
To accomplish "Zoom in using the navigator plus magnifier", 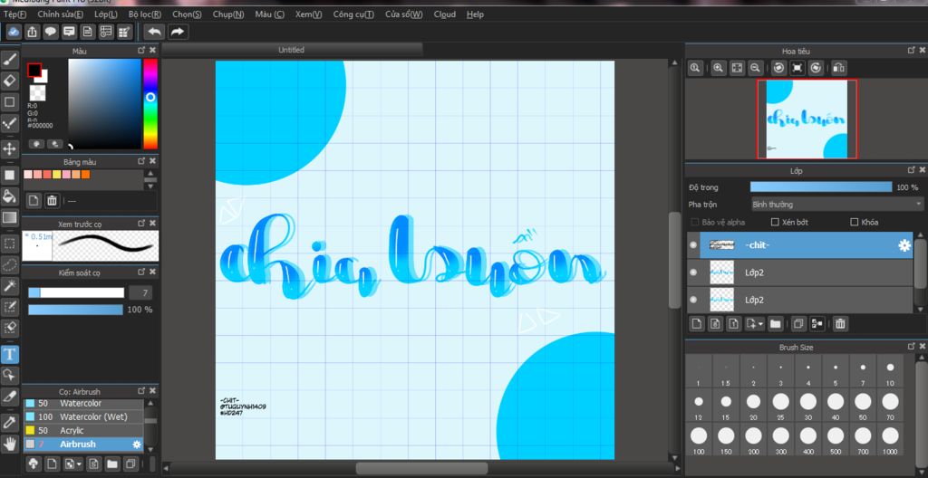I will point(718,68).
